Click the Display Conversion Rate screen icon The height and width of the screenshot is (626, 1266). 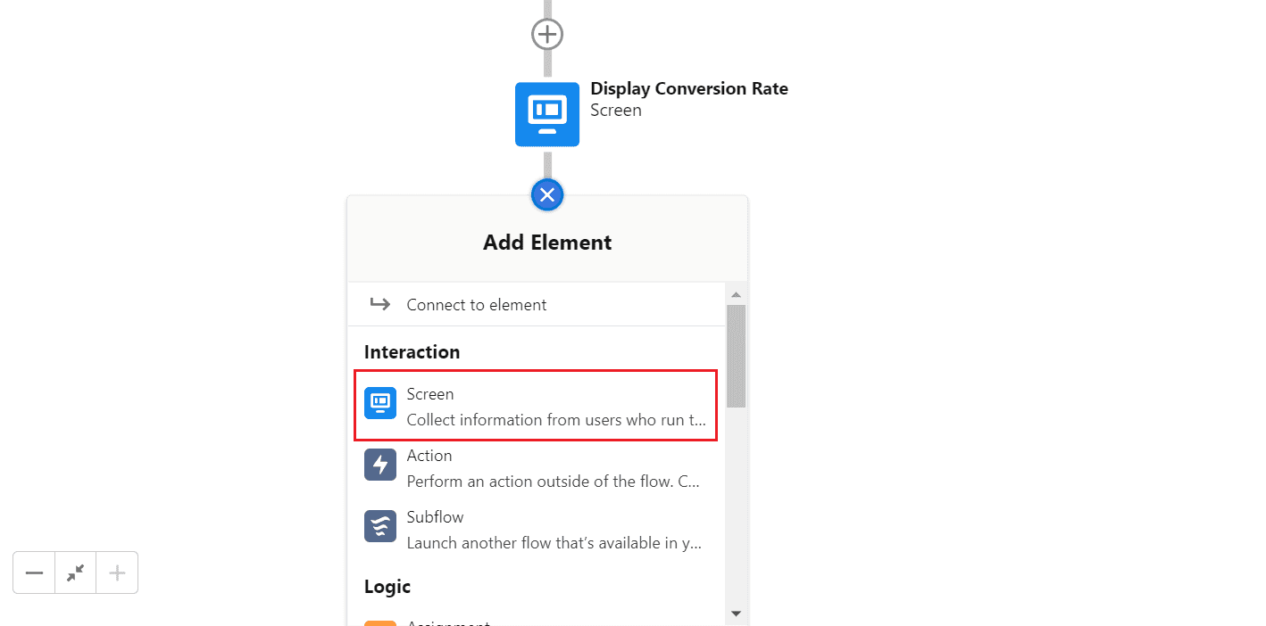tap(547, 114)
